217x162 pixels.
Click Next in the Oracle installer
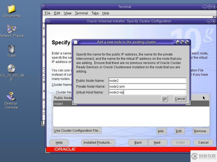158,142
